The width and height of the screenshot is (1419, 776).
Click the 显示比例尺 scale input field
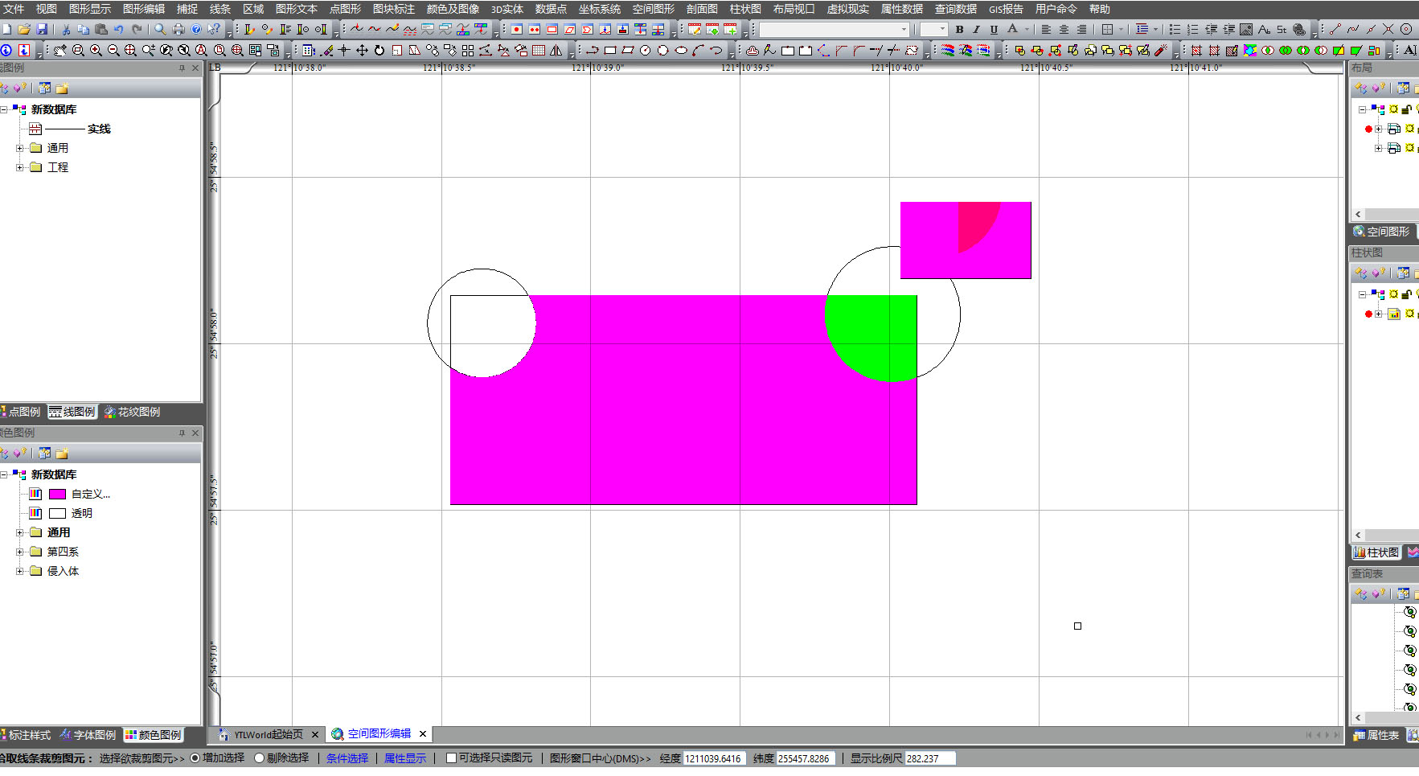coord(930,758)
